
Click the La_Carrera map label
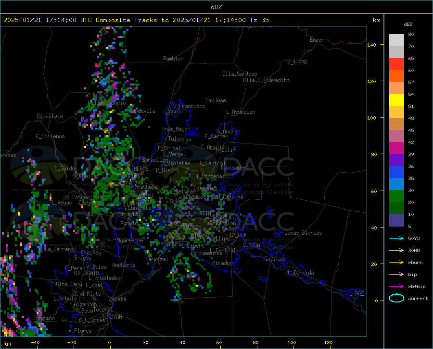(59, 249)
